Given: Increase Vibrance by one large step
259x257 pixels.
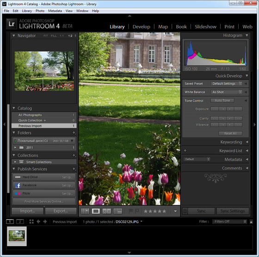Looking at the screenshot, I should [x=238, y=125].
